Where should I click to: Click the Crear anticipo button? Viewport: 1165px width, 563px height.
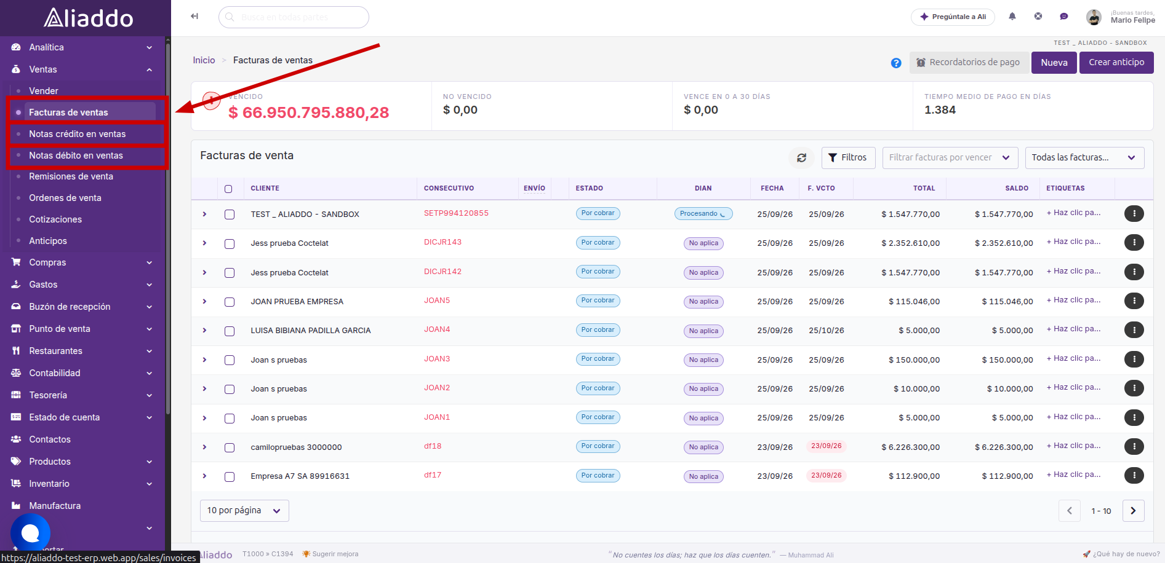[x=1116, y=63]
